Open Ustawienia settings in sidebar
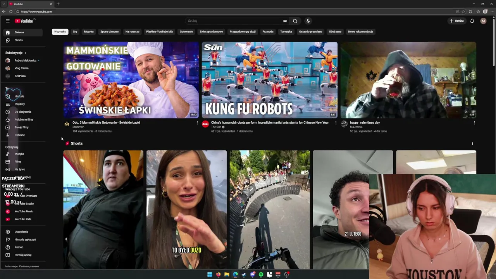 23,232
